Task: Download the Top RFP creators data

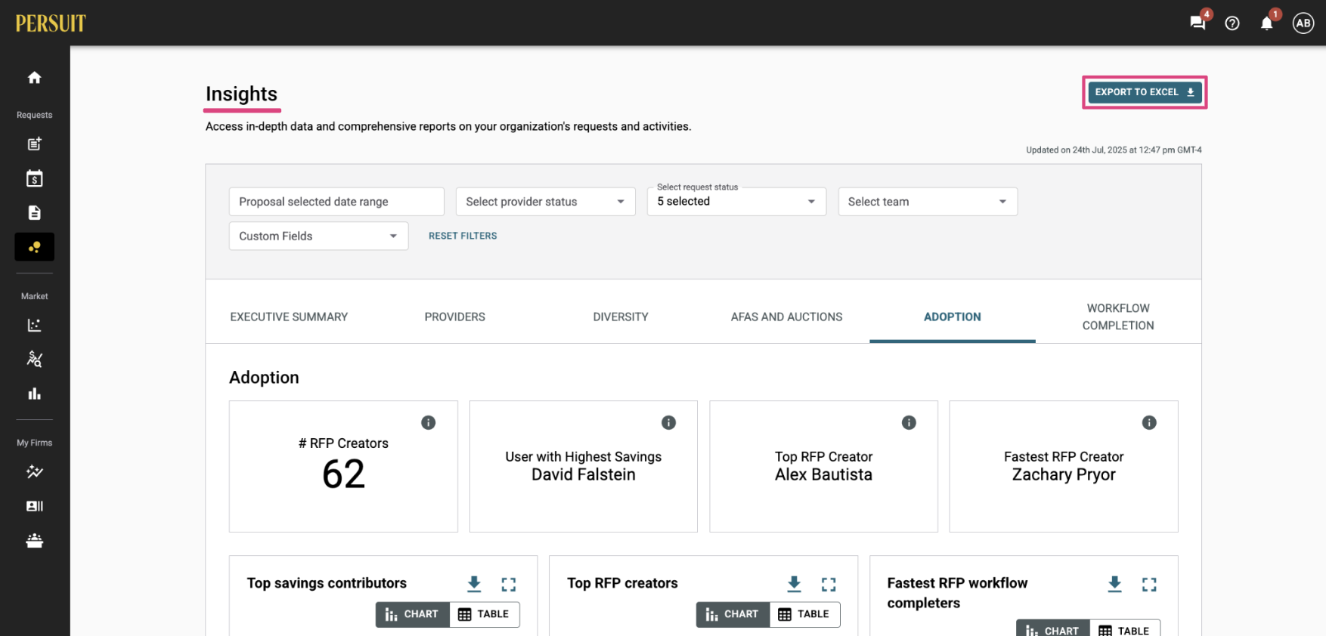Action: click(x=794, y=584)
